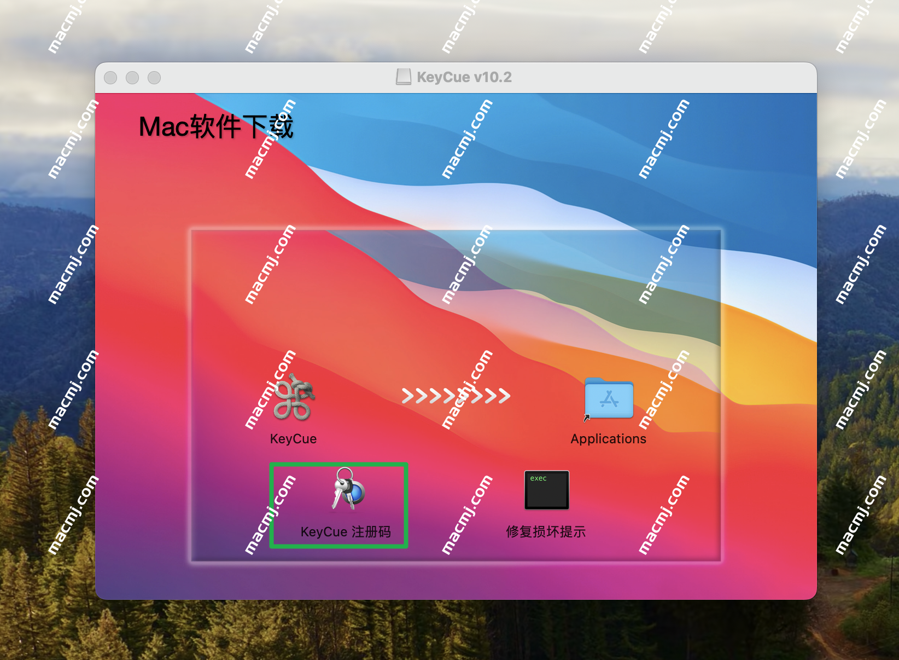The width and height of the screenshot is (899, 660).
Task: Click the 修复损坏提示 label text
Action: point(546,532)
